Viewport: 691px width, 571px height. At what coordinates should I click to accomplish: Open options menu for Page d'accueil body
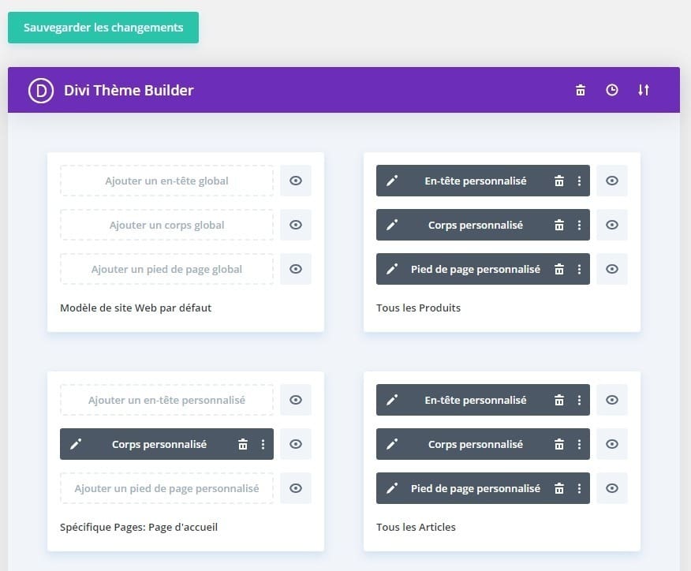click(x=263, y=444)
